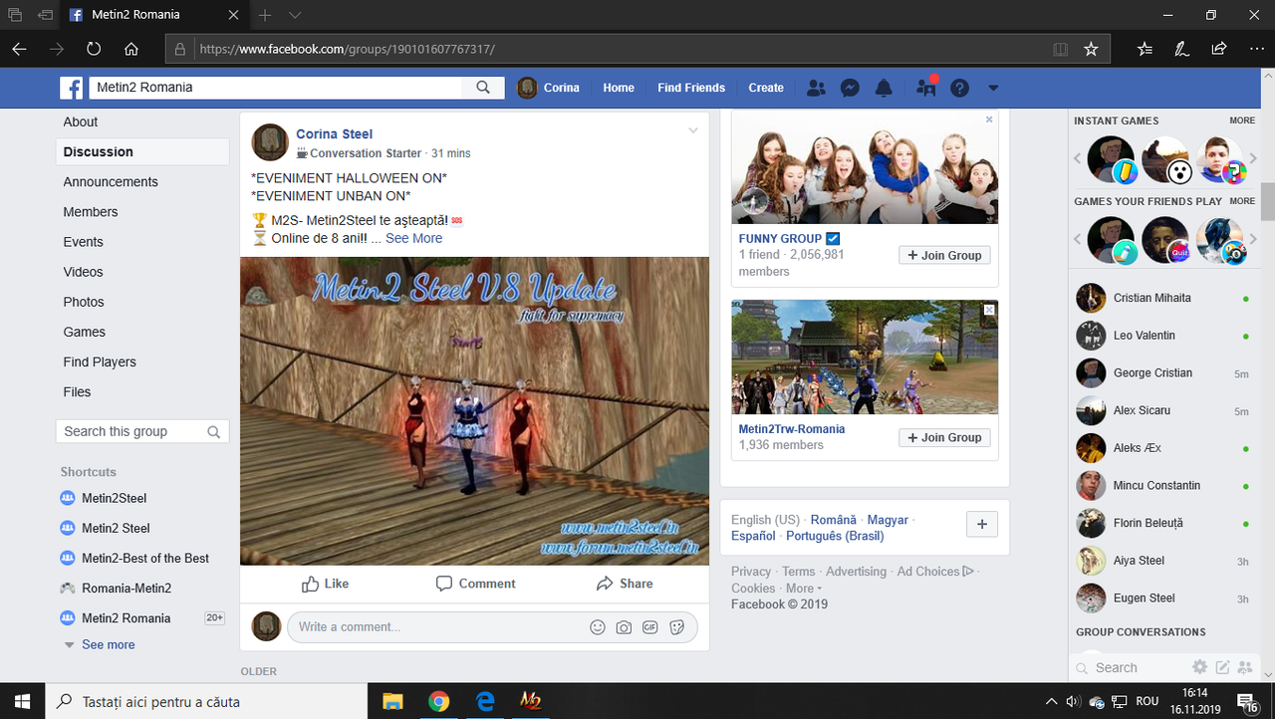The image size is (1275, 719).
Task: Click Add notes pen icon
Action: 1181,49
